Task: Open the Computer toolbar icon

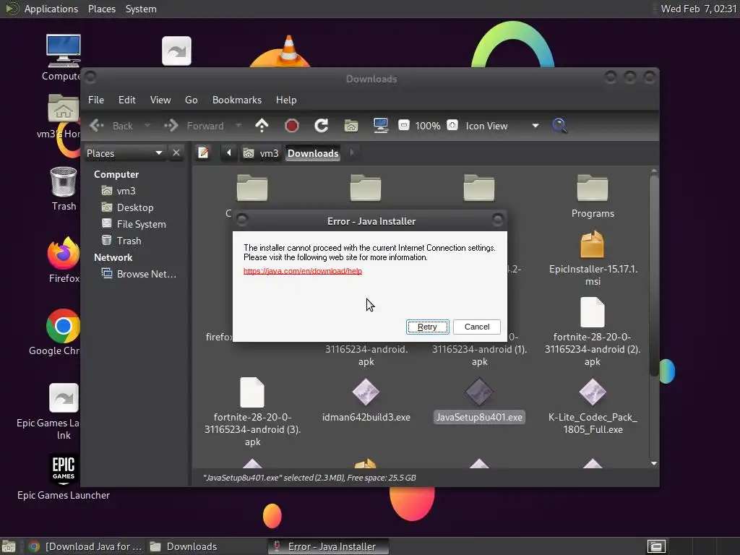Action: [380, 126]
